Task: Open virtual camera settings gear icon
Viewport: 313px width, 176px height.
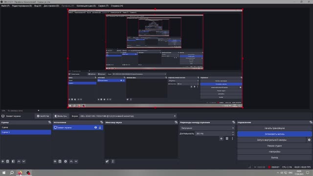Action: [309, 140]
